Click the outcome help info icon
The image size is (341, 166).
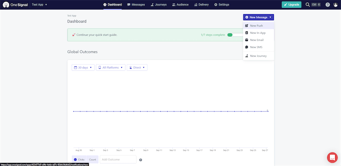(x=141, y=160)
